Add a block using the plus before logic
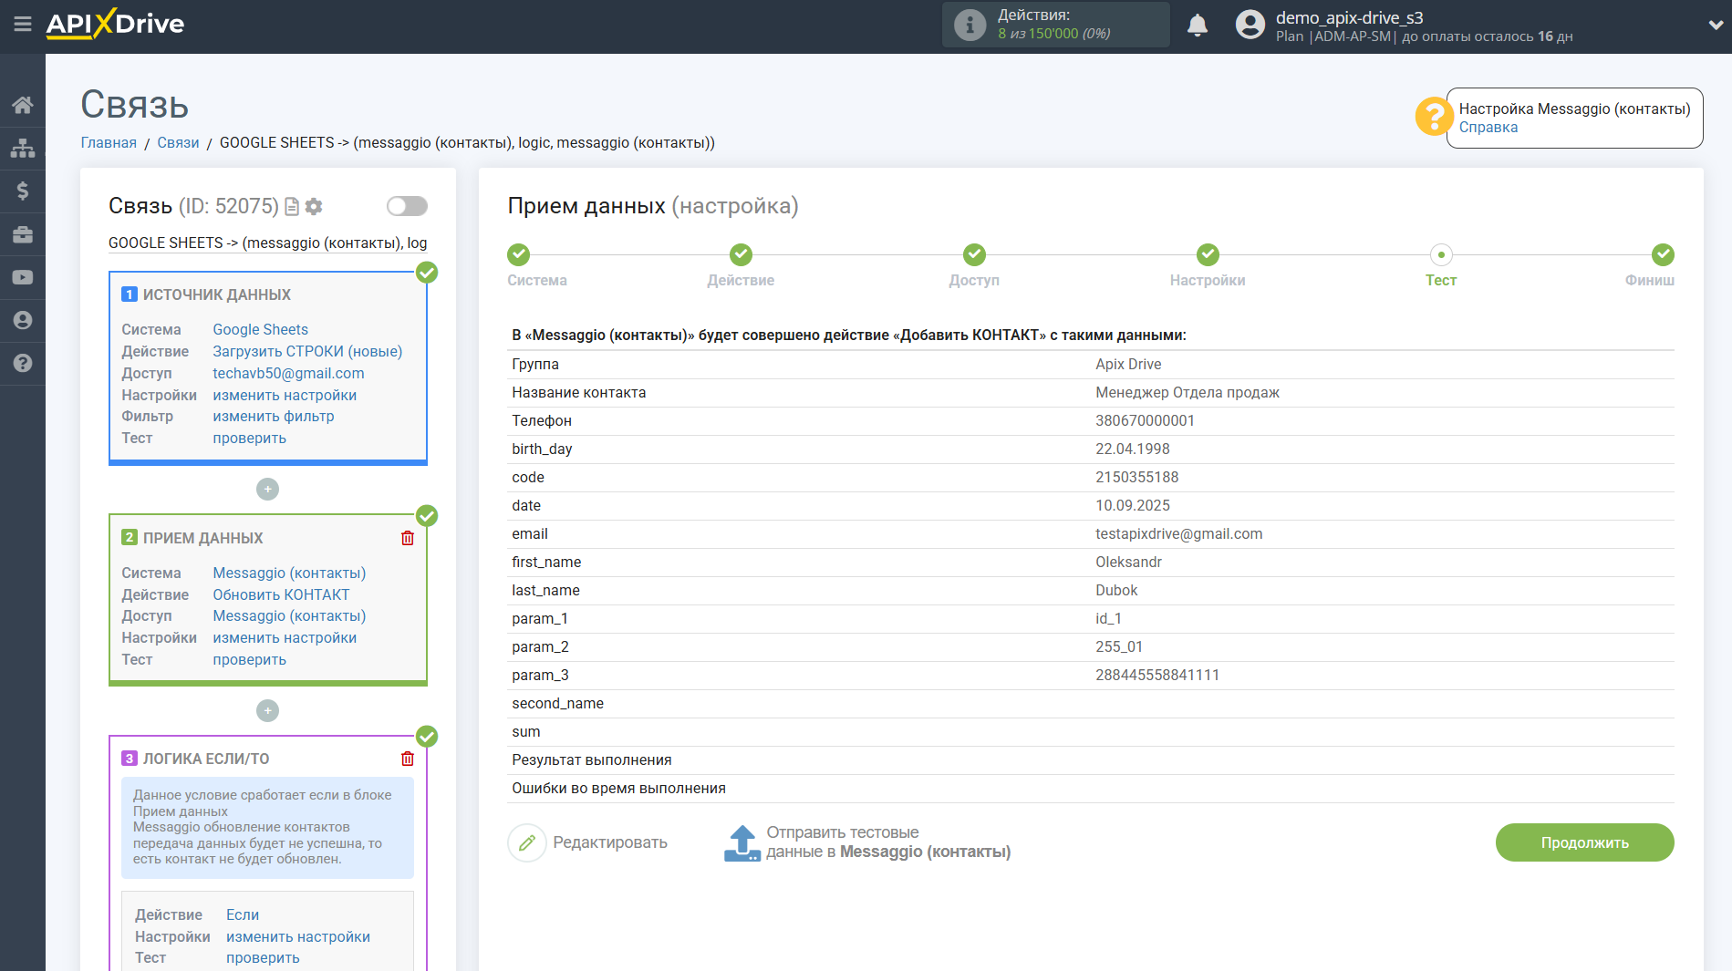 point(267,711)
